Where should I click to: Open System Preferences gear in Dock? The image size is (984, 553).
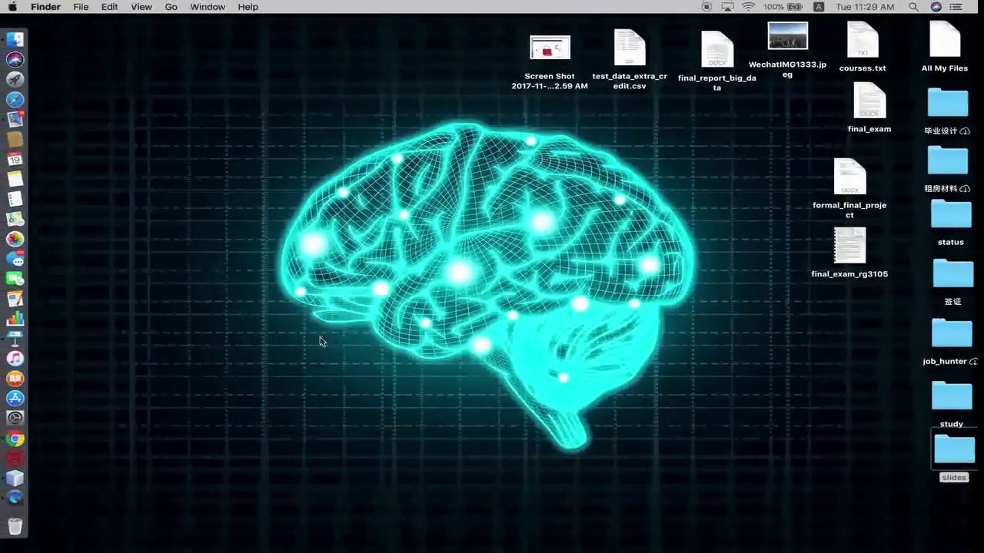pos(15,419)
